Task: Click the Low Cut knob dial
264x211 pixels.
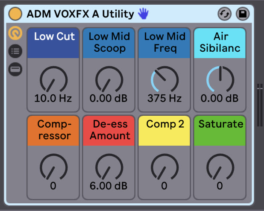Action: pyautogui.click(x=53, y=79)
